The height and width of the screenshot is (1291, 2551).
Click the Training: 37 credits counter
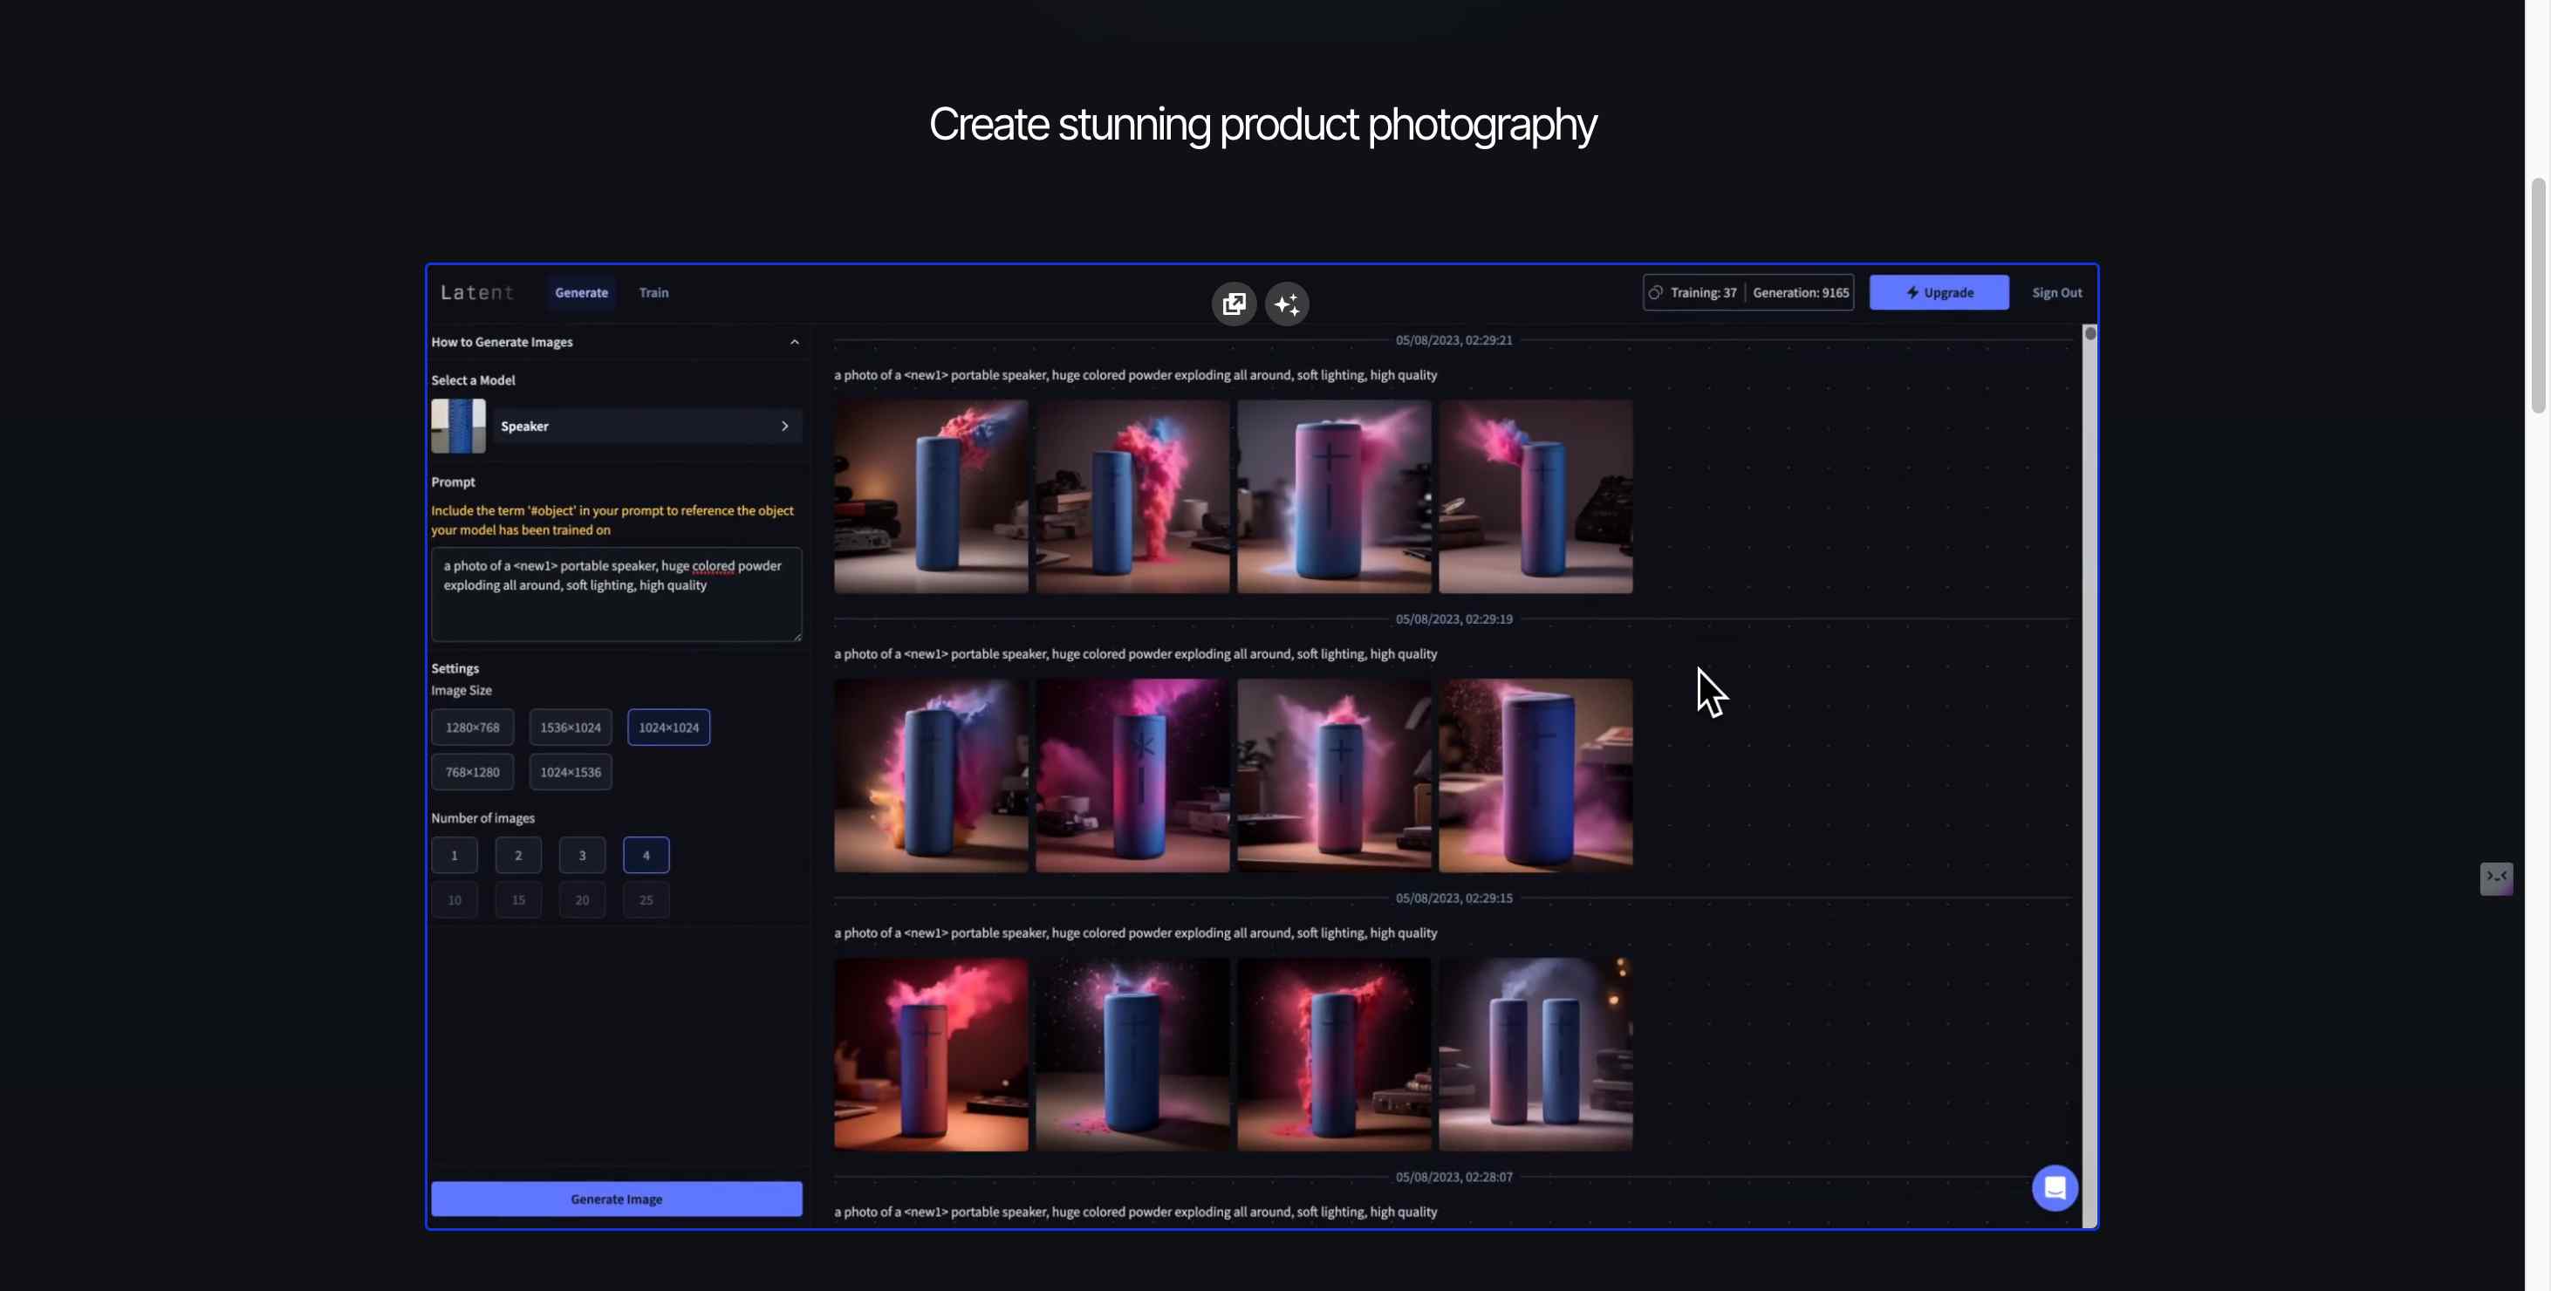pos(1703,292)
